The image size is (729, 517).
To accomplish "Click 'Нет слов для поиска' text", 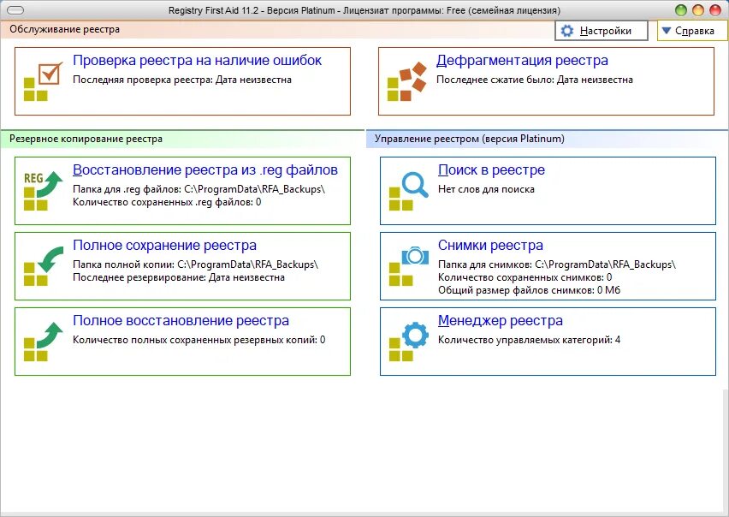I will click(x=486, y=189).
